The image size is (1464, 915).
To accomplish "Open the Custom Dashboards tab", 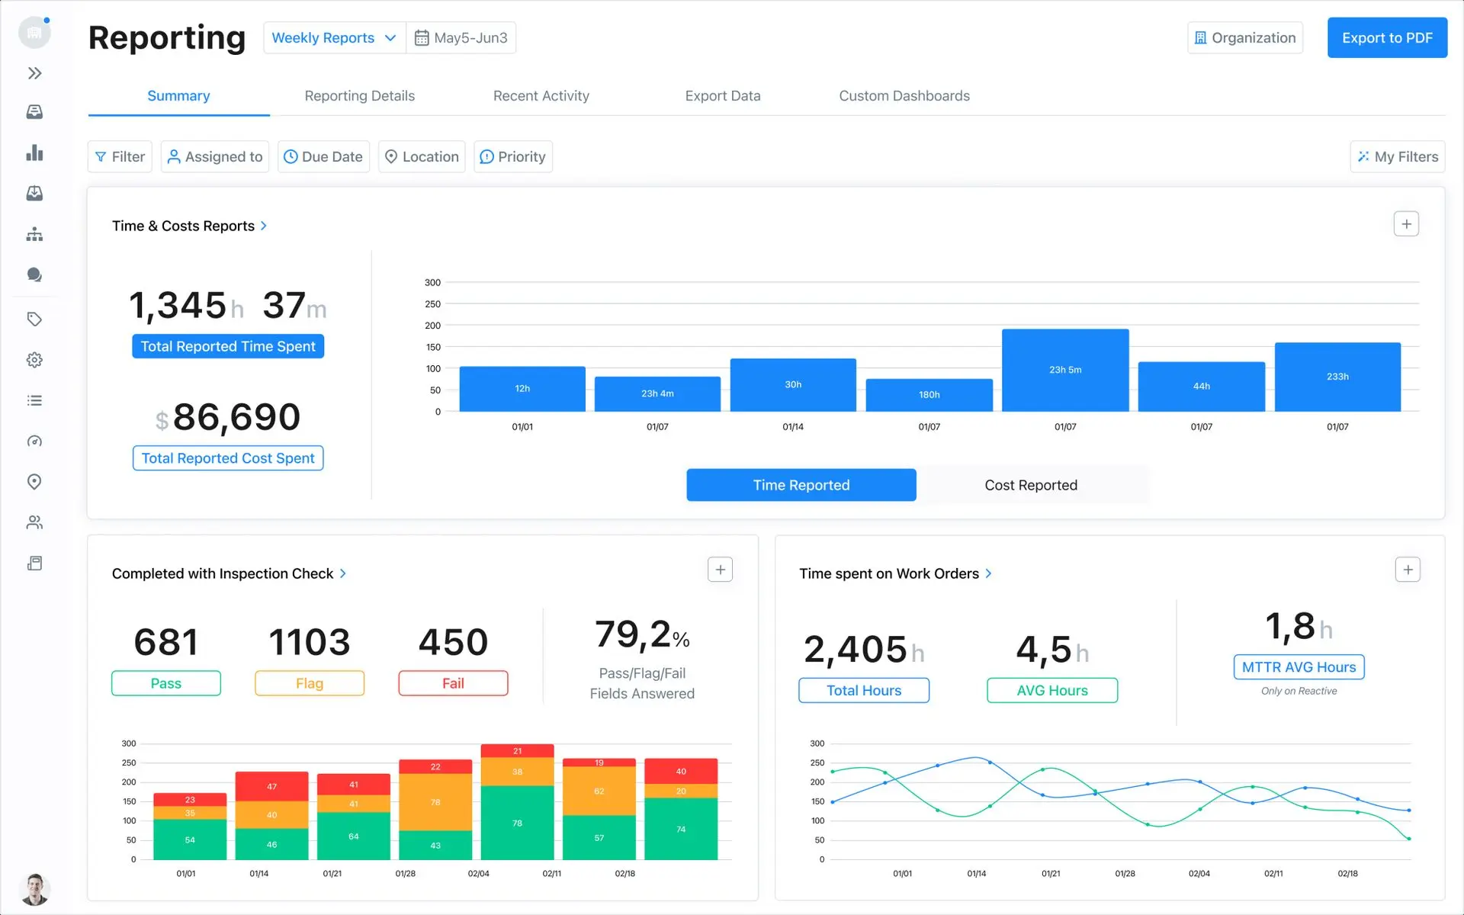I will (904, 95).
